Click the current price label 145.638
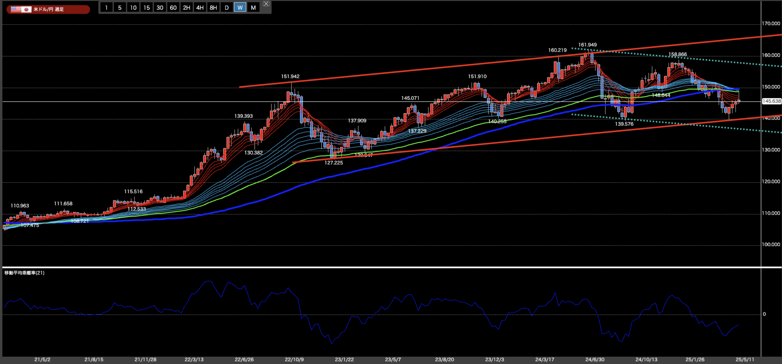This screenshot has width=782, height=364. click(771, 101)
